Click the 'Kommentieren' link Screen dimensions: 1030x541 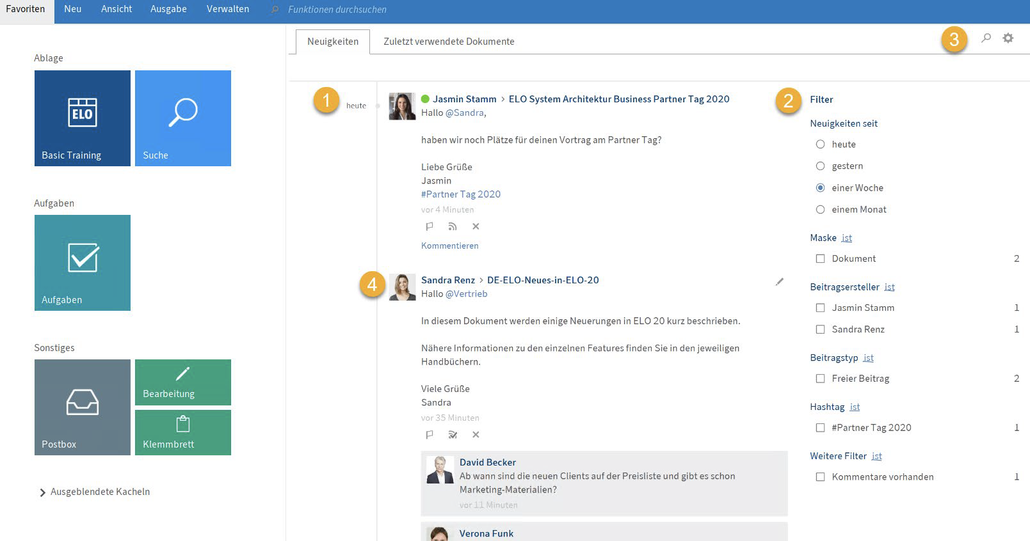[x=449, y=246]
